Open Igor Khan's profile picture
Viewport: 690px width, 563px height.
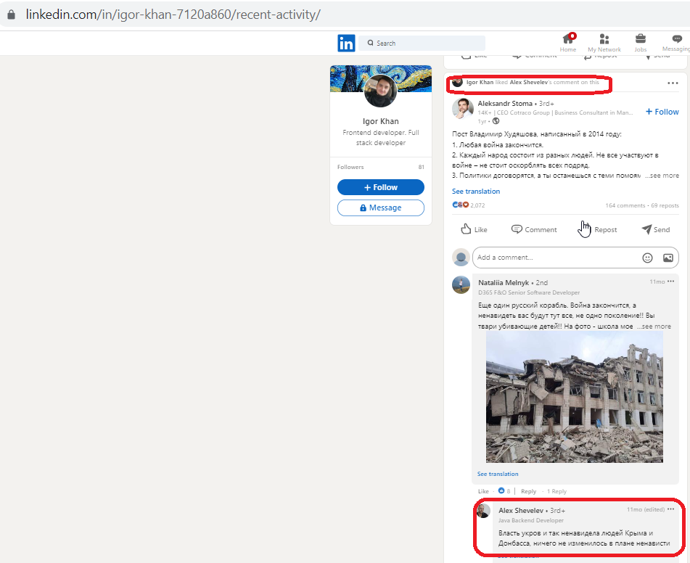381,91
